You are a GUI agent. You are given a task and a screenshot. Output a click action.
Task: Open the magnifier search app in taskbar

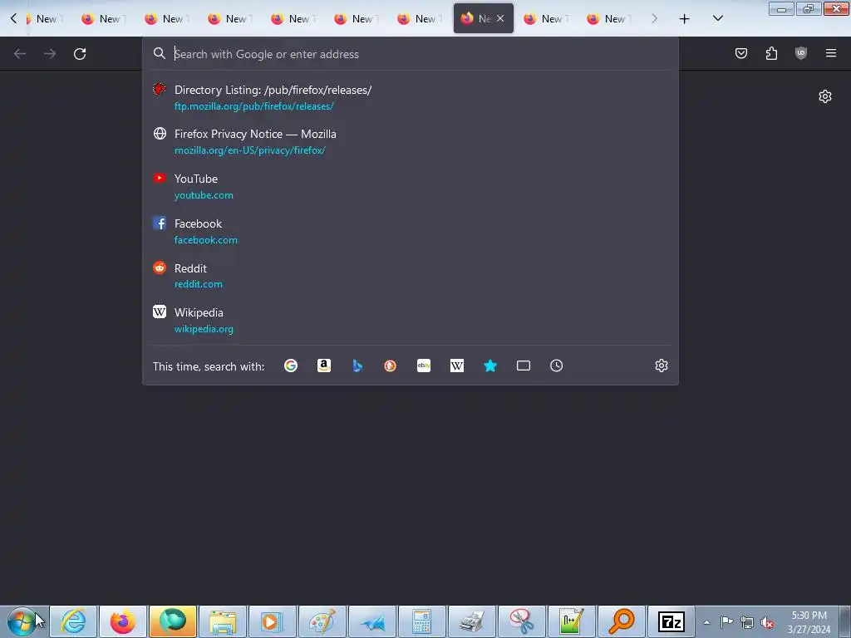point(622,621)
